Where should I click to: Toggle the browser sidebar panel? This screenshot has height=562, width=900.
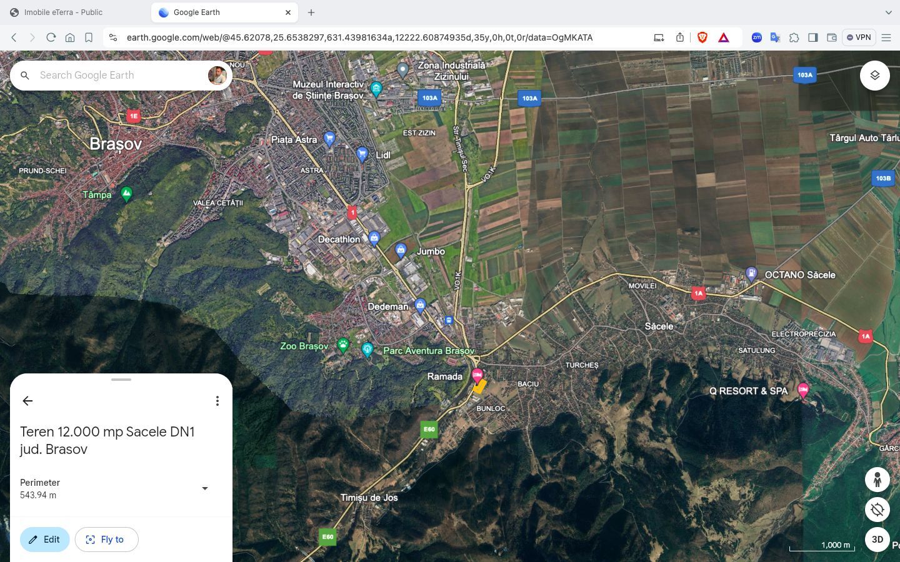pos(812,37)
